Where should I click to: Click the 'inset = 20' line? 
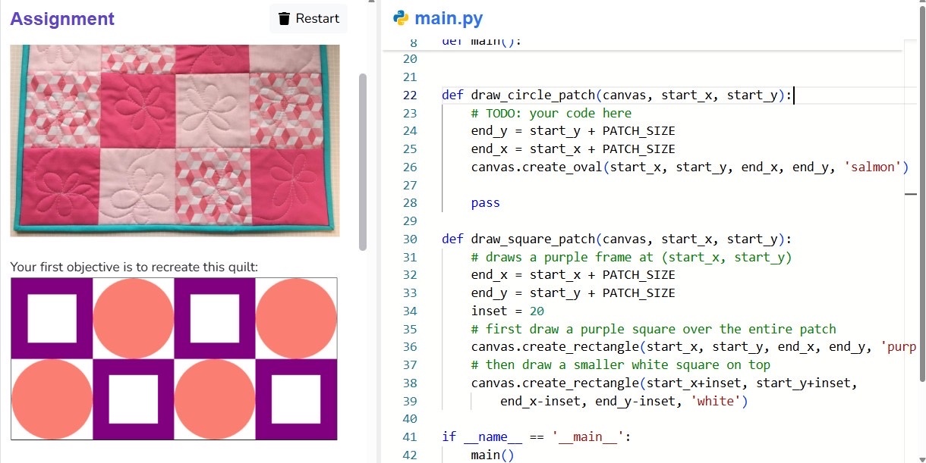[x=507, y=311]
